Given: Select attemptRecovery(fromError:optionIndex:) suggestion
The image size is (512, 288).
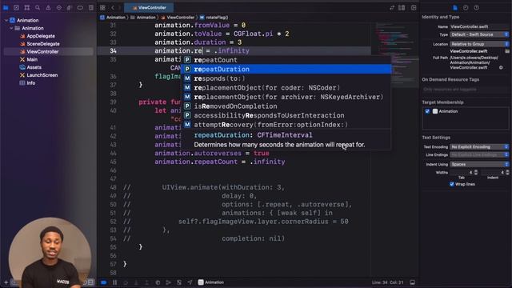Looking at the screenshot, I should tap(286, 125).
